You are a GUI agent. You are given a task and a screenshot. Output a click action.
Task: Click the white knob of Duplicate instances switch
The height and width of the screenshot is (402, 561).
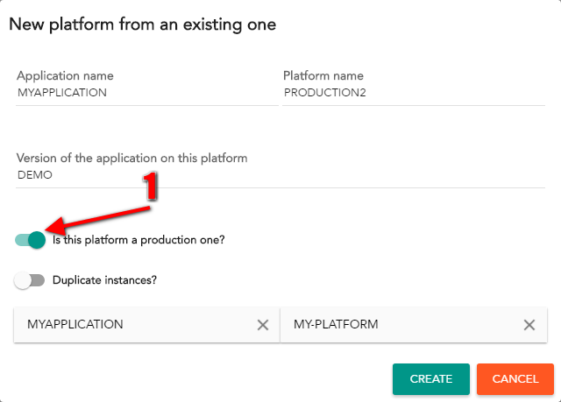pos(23,280)
